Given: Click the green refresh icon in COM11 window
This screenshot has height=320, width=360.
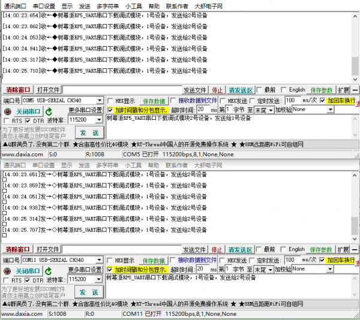Looking at the screenshot, I should tap(48, 271).
